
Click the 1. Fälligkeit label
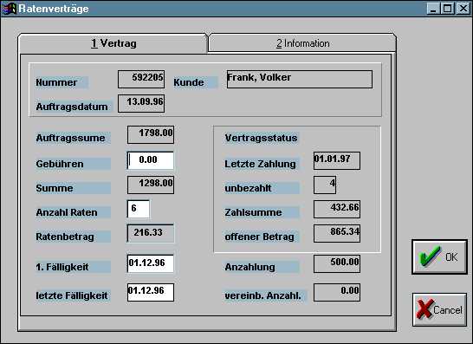(62, 267)
